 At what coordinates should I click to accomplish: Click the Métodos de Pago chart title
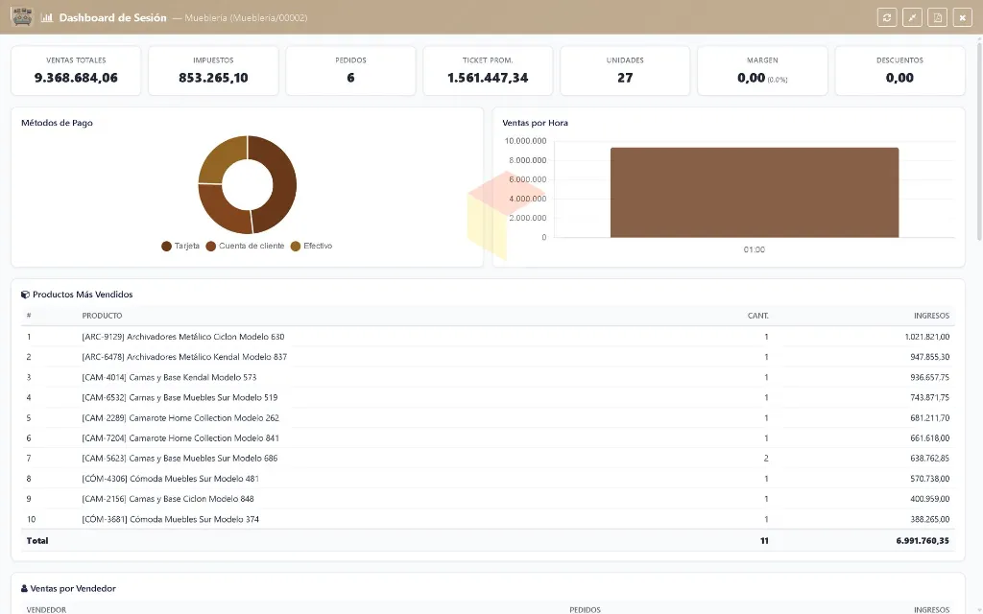click(57, 123)
